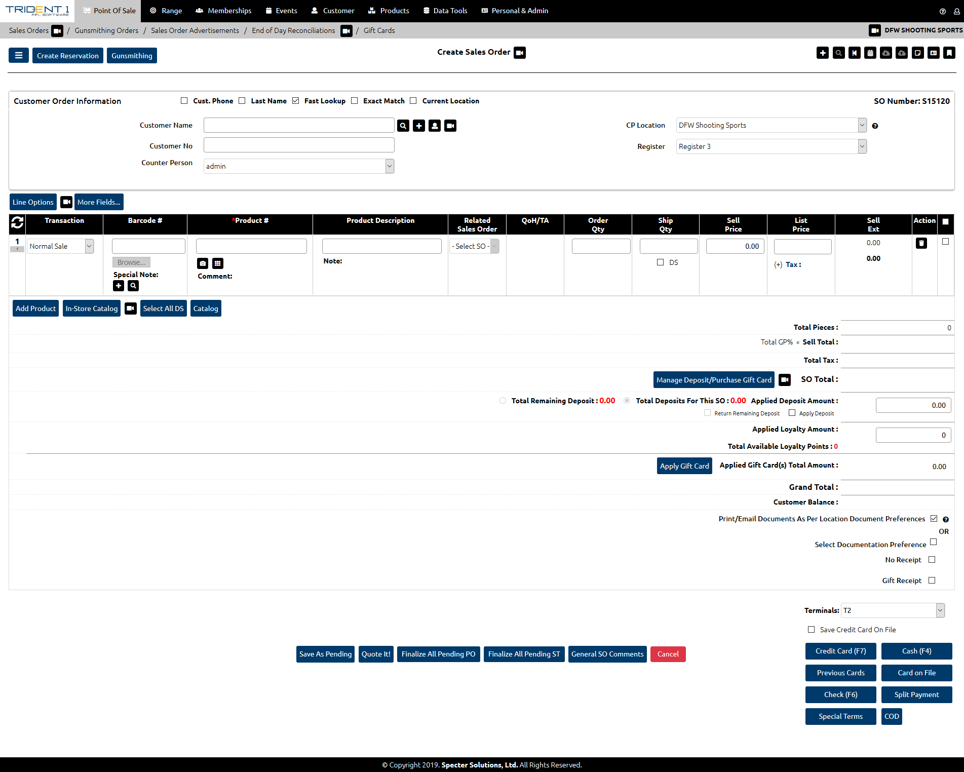Check the Gift Receipt option
Screen dimensions: 964x772
(x=932, y=581)
